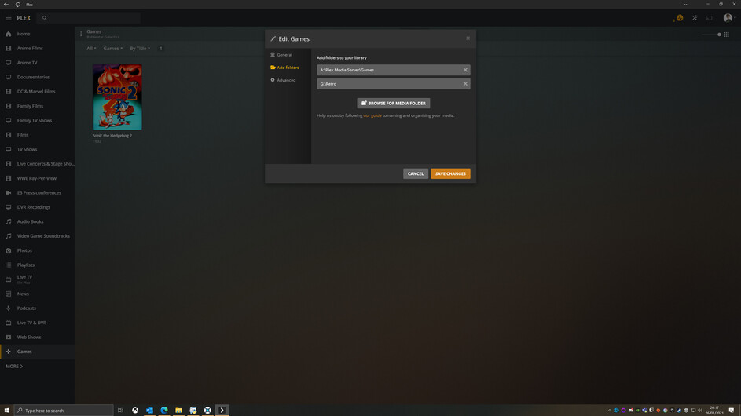The image size is (741, 416).
Task: Click the refresh icon in title bar
Action: click(18, 4)
